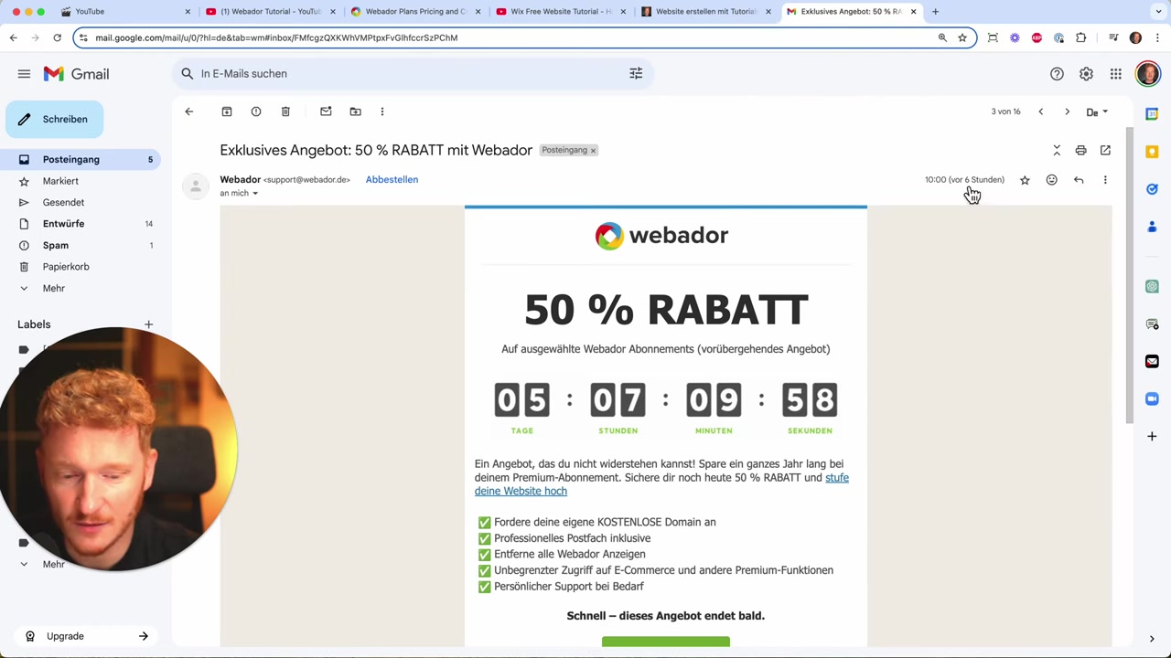Create a new label plus button

148,324
